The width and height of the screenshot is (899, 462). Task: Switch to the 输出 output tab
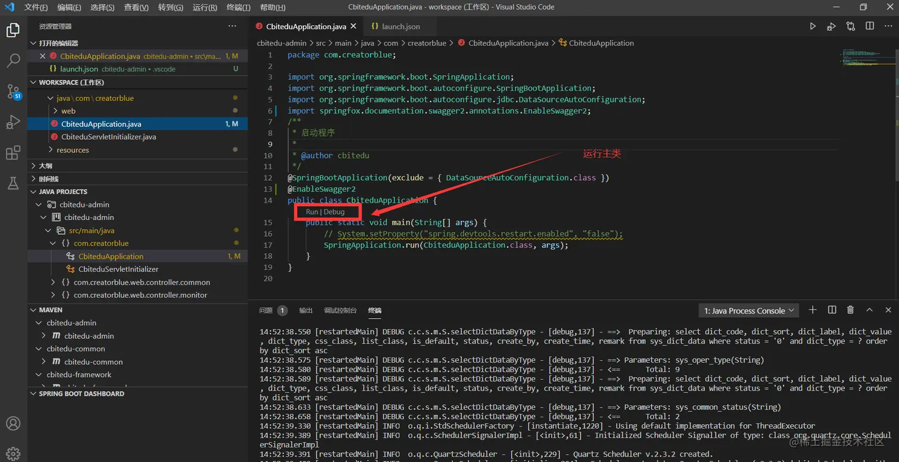click(x=306, y=310)
